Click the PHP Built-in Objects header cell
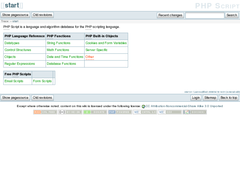This screenshot has height=180, width=240. [x=106, y=36]
